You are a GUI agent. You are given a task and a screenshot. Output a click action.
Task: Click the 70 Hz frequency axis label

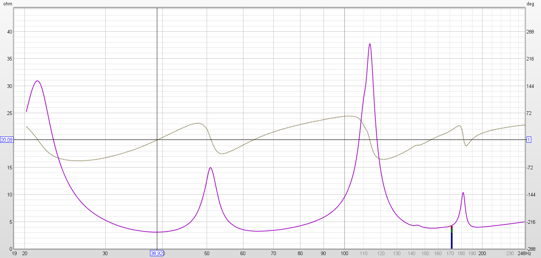click(x=274, y=253)
